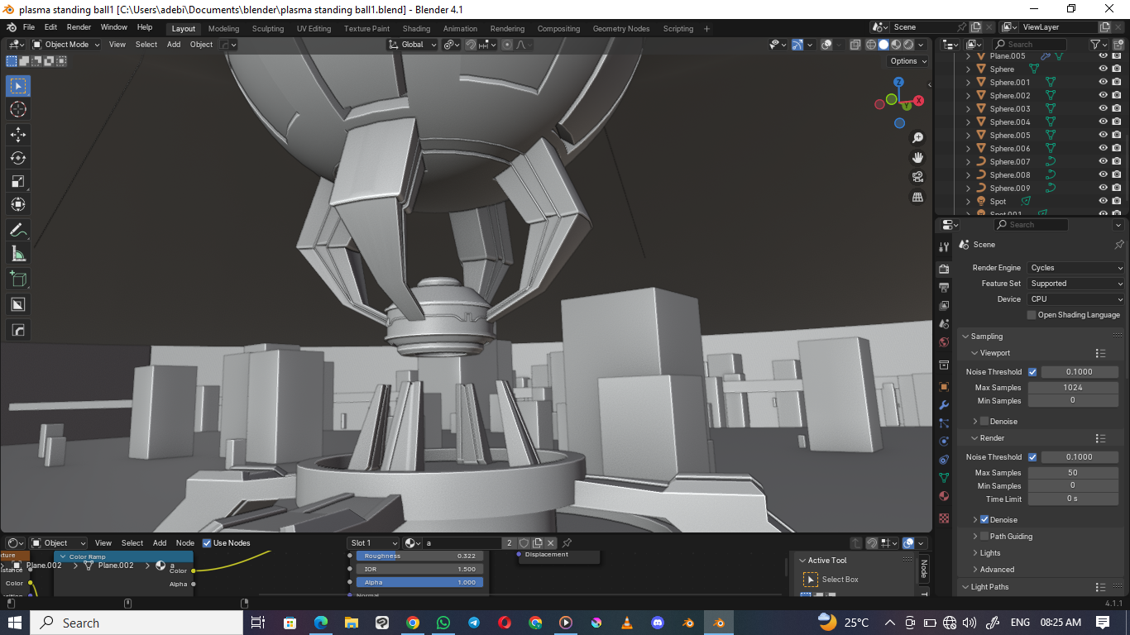Select the Rotate tool
The height and width of the screenshot is (635, 1130).
(x=18, y=158)
